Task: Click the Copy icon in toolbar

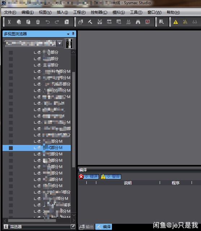Action: [x=19, y=22]
